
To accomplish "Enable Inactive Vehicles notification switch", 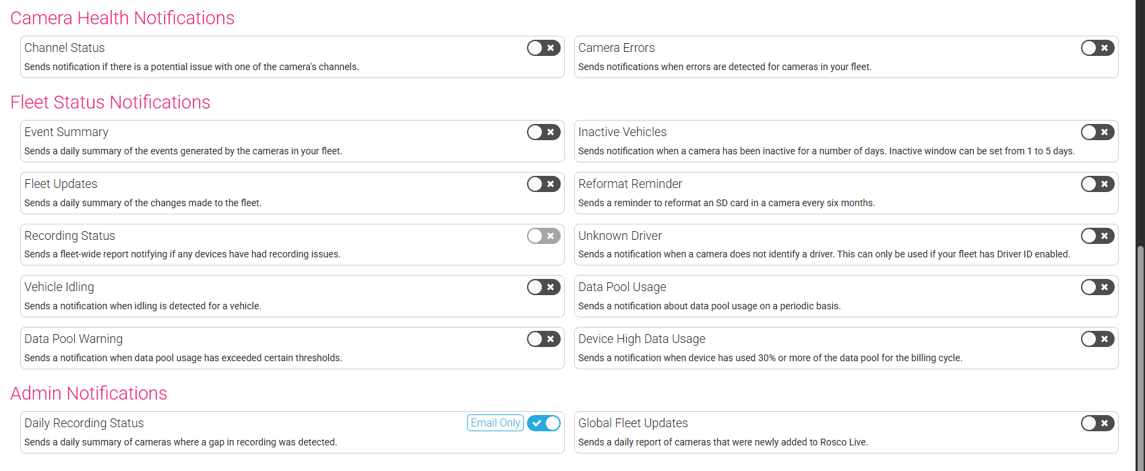I will pyautogui.click(x=1097, y=132).
